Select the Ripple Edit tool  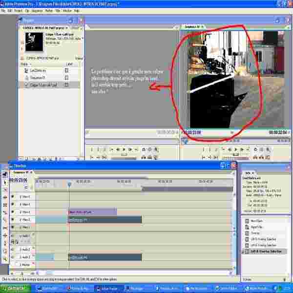(5, 197)
